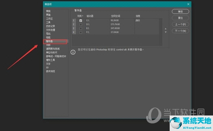Select row number 3 in disk list
The height and width of the screenshot is (131, 213).
74,28
